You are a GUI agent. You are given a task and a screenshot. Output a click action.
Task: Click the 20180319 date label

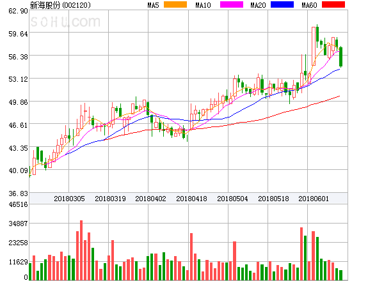click(110, 199)
